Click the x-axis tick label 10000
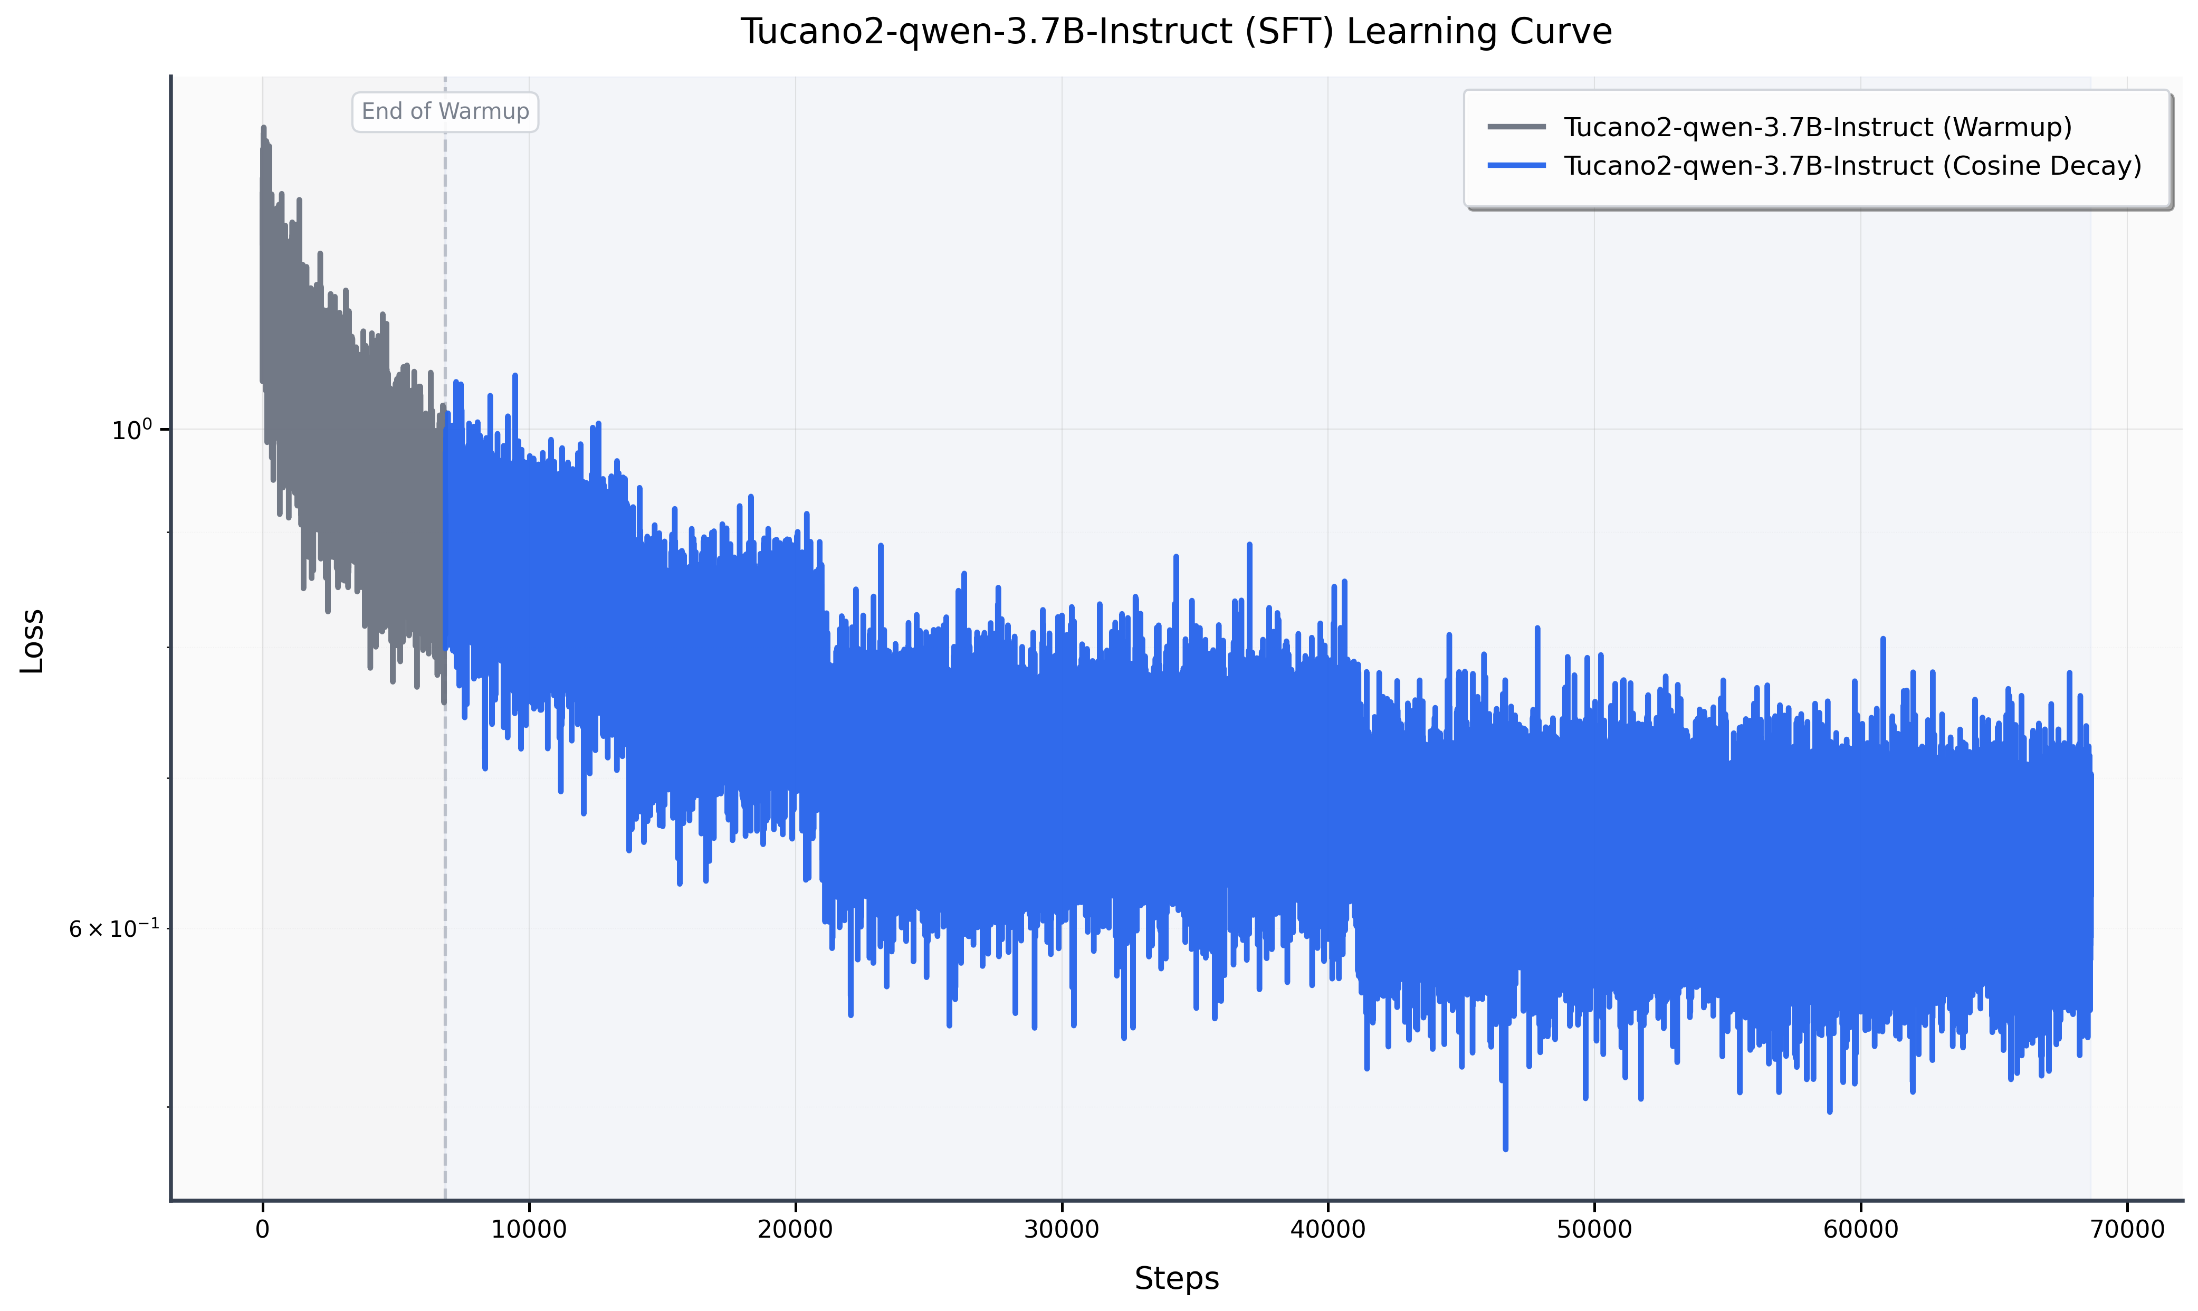This screenshot has height=1311, width=2198. click(x=529, y=1229)
